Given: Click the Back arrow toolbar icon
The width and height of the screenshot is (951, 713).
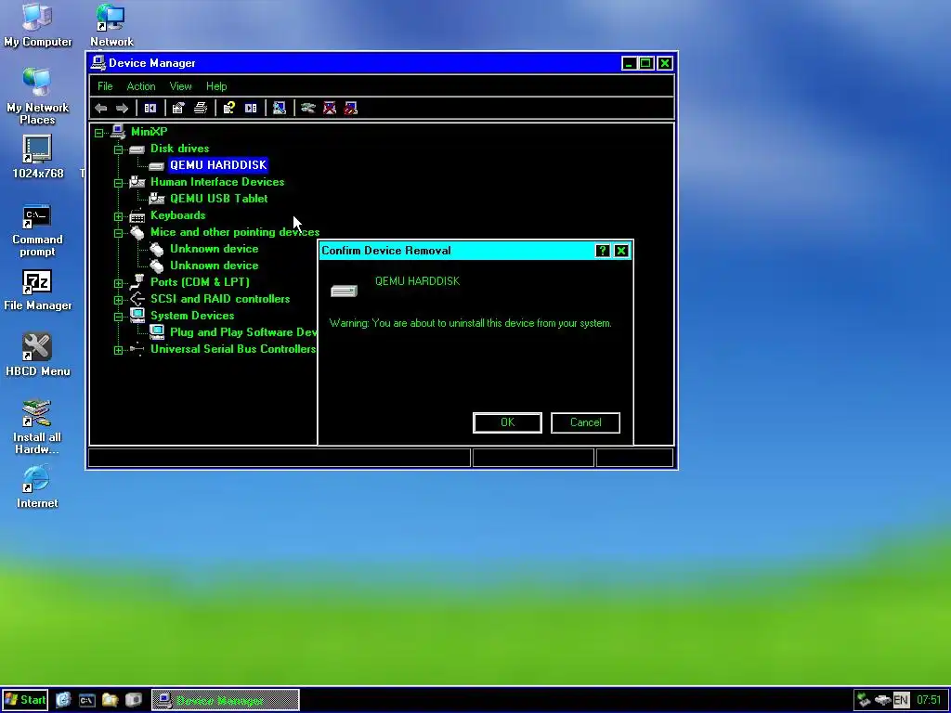Looking at the screenshot, I should click(x=101, y=108).
